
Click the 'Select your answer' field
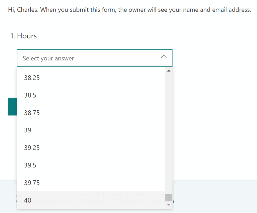tap(75, 58)
